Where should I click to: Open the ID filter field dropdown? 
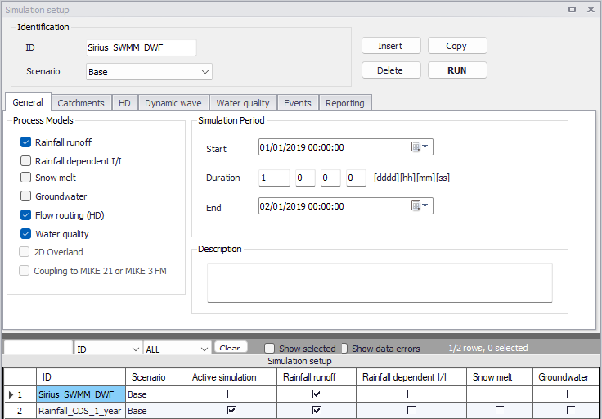(107, 349)
